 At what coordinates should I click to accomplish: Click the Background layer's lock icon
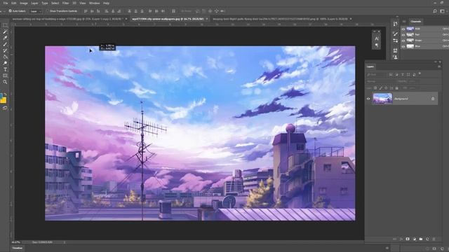pos(433,99)
